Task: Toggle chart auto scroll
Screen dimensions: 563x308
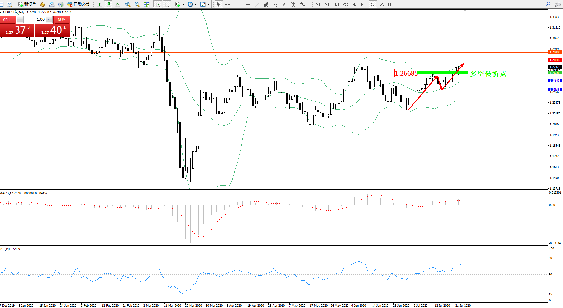Action: coord(158,4)
